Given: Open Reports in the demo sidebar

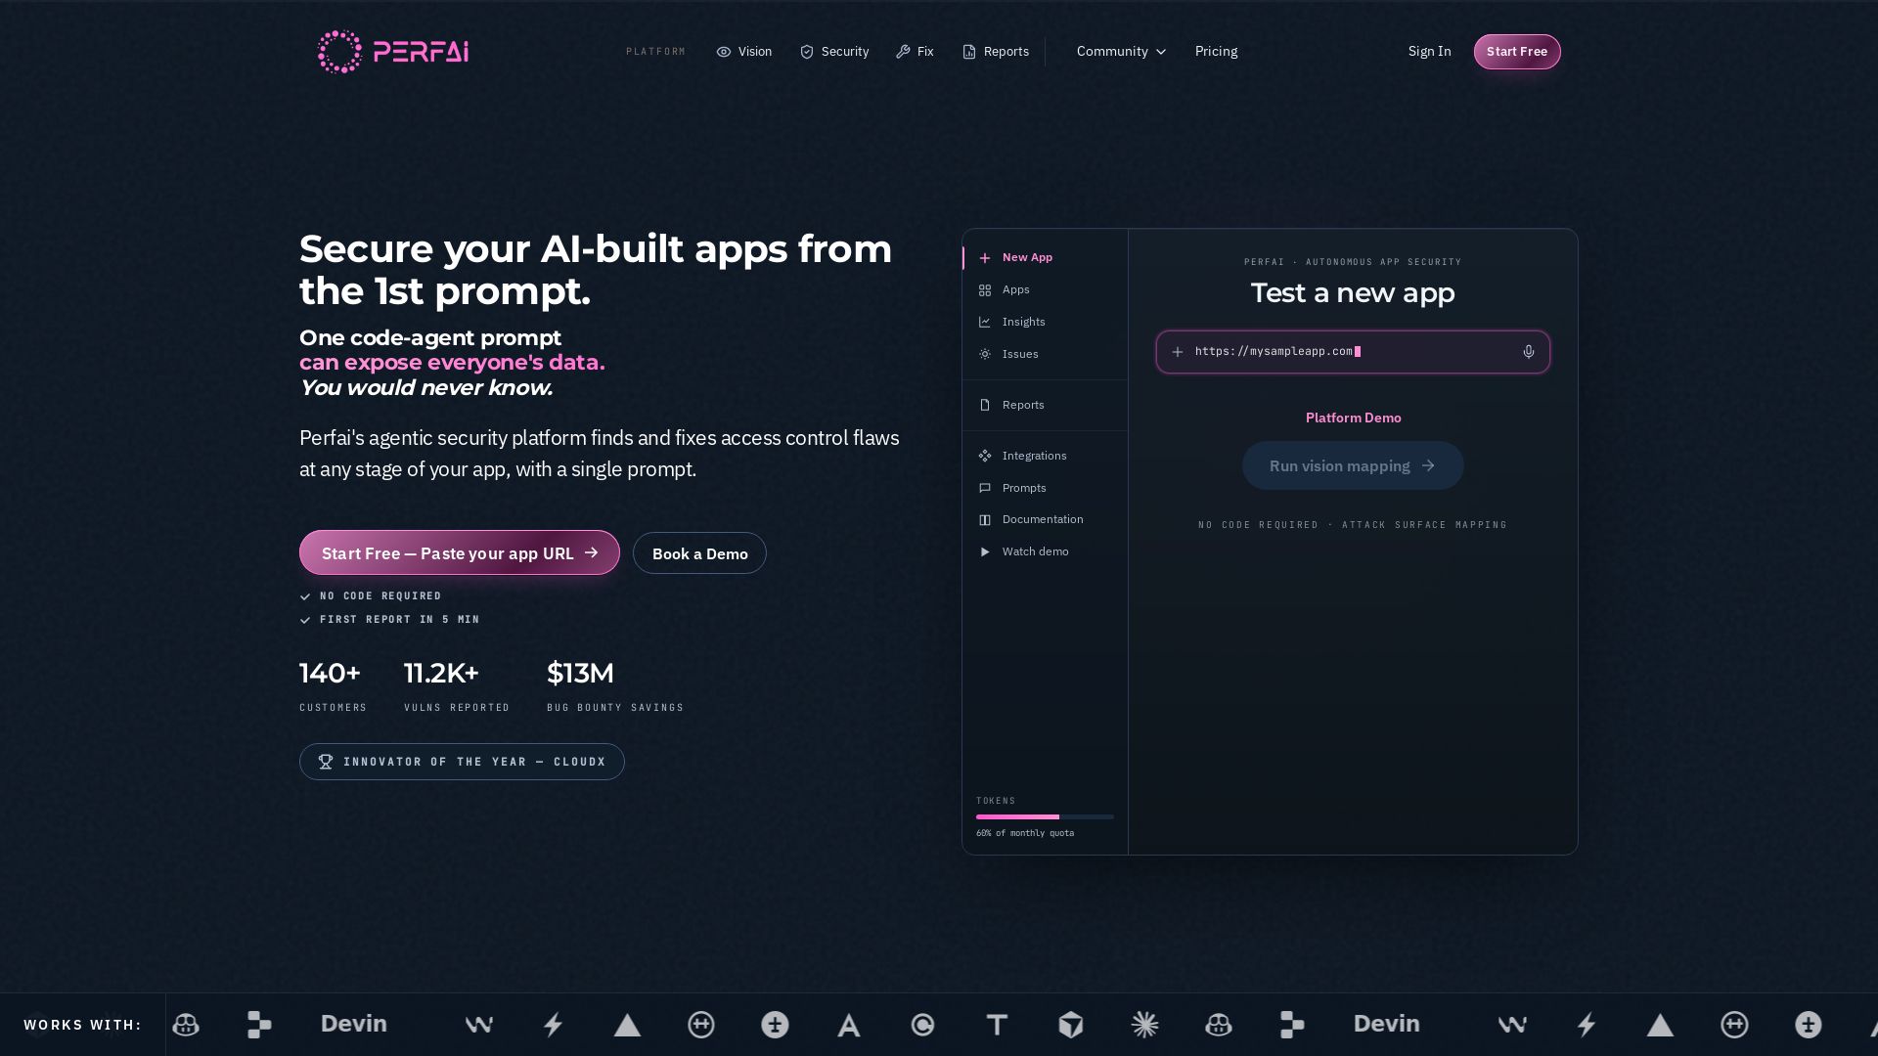Looking at the screenshot, I should (x=1045, y=406).
